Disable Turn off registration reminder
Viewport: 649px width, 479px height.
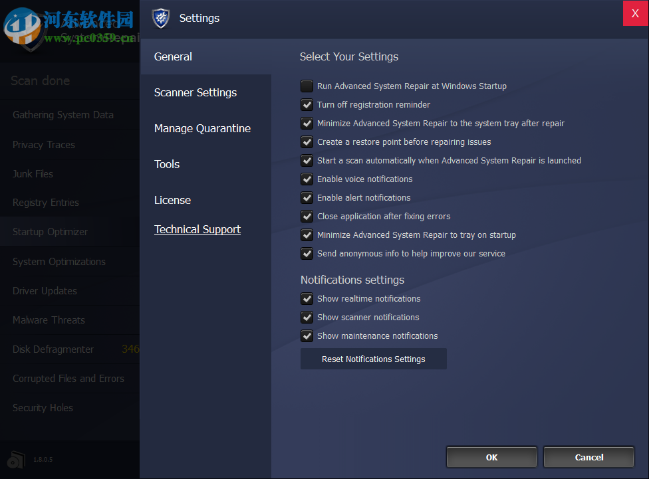[307, 104]
